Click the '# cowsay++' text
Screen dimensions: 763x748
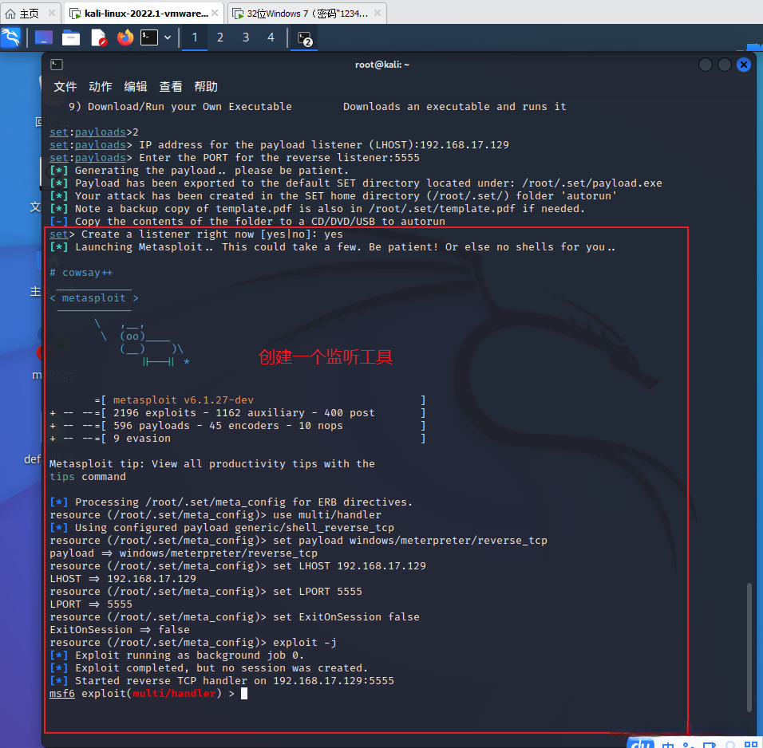click(81, 273)
